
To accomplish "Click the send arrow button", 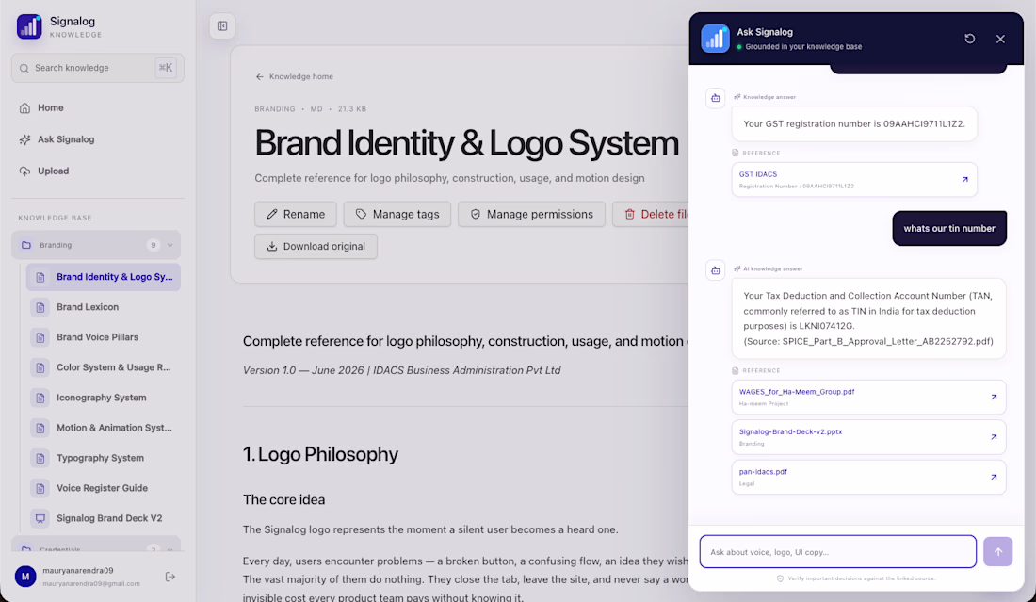I will [997, 552].
